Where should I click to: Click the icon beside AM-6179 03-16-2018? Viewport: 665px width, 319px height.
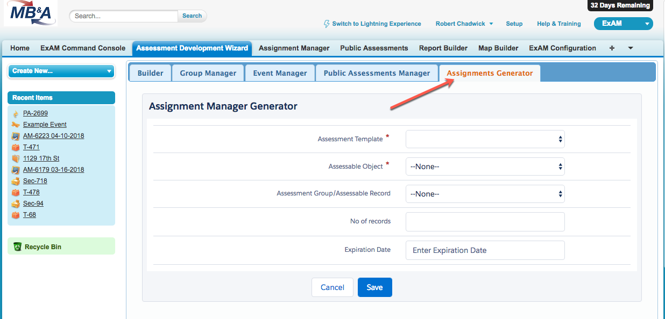[16, 170]
